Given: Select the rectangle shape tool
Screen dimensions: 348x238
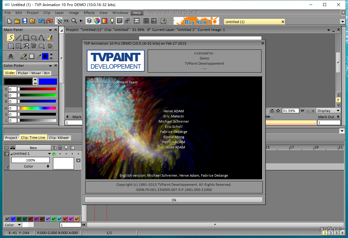Looking at the screenshot, I should 26,38.
